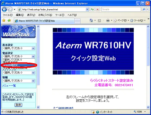Click the left frame scroll down arrow
Screen dimensions: 151x115
(38, 107)
